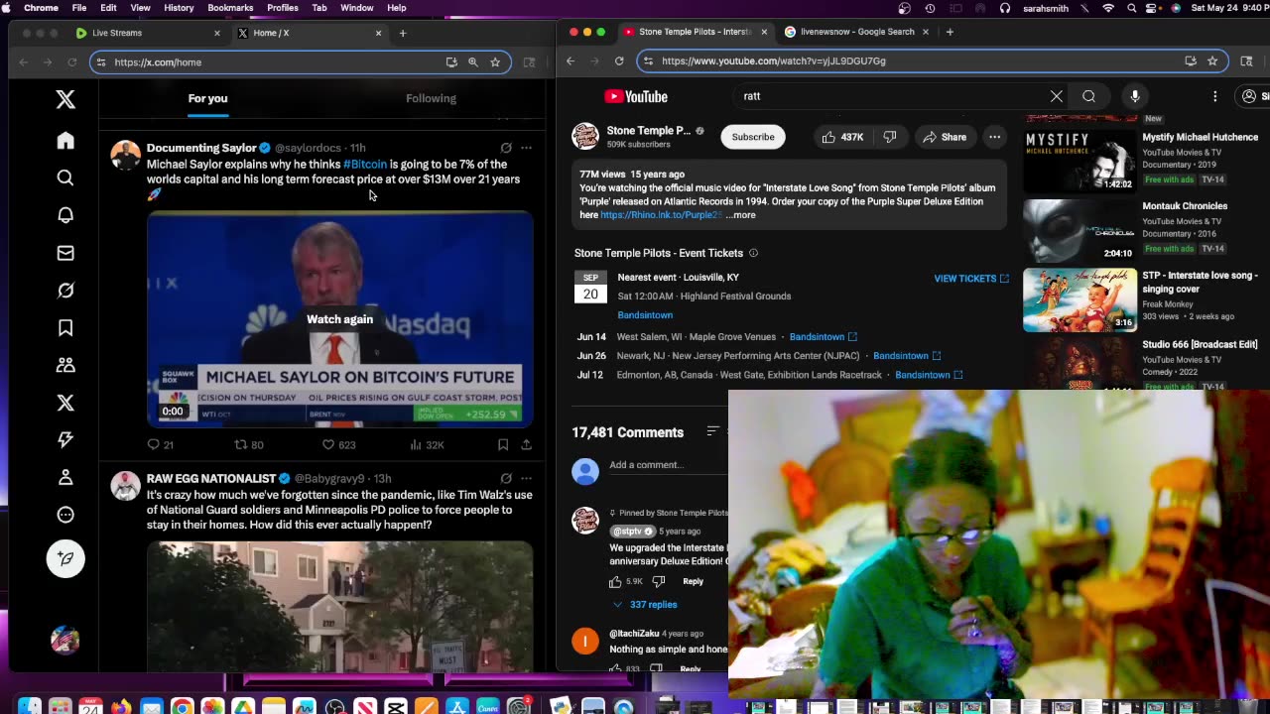Open the #Bitcoin hashtag link
This screenshot has width=1270, height=714.
[x=365, y=165]
